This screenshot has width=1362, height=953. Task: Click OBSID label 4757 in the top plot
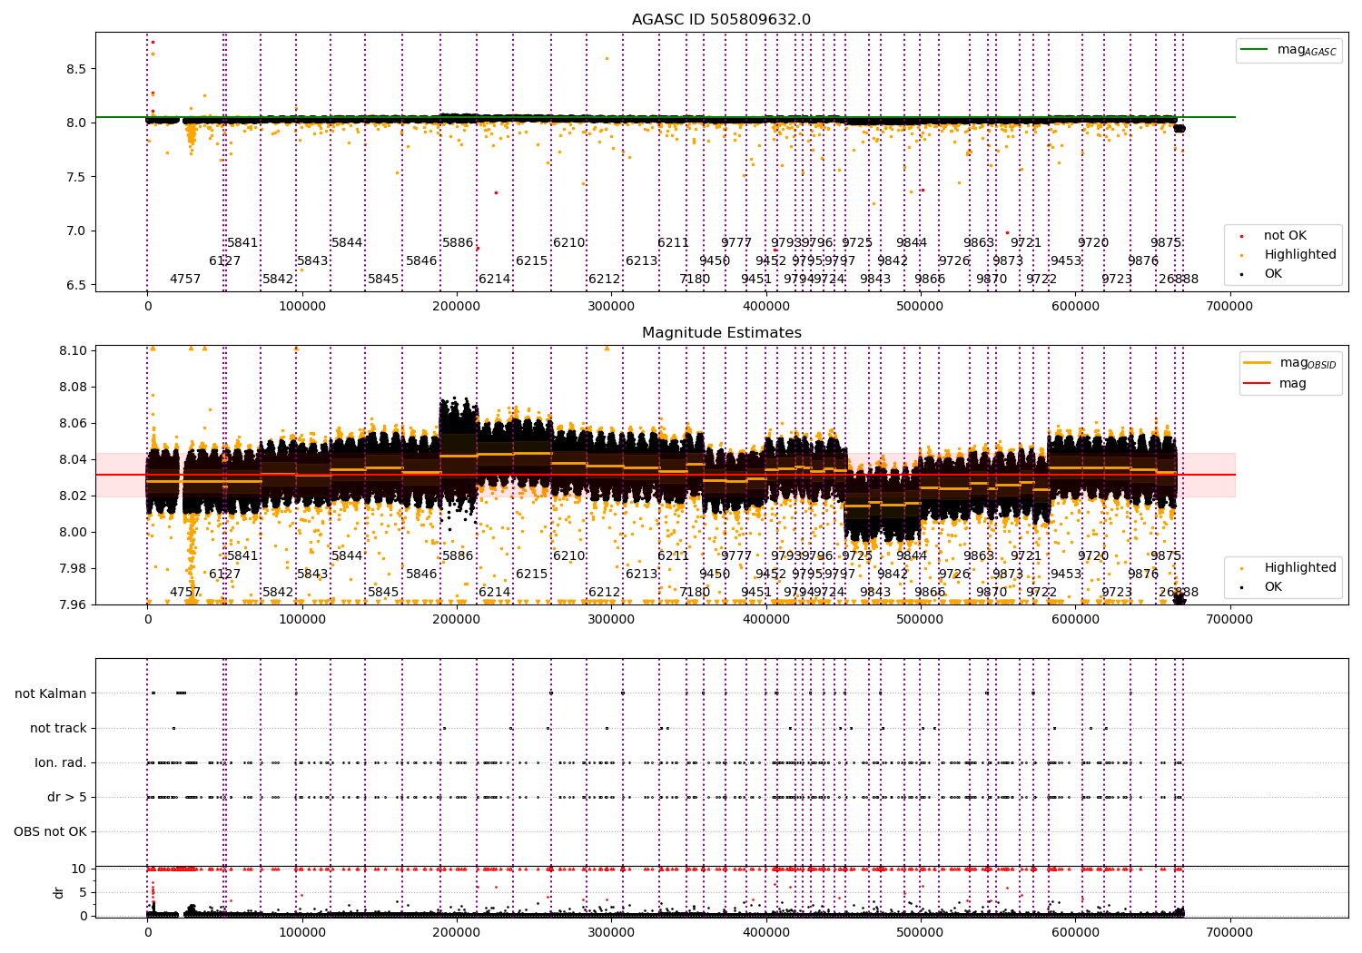pos(185,280)
